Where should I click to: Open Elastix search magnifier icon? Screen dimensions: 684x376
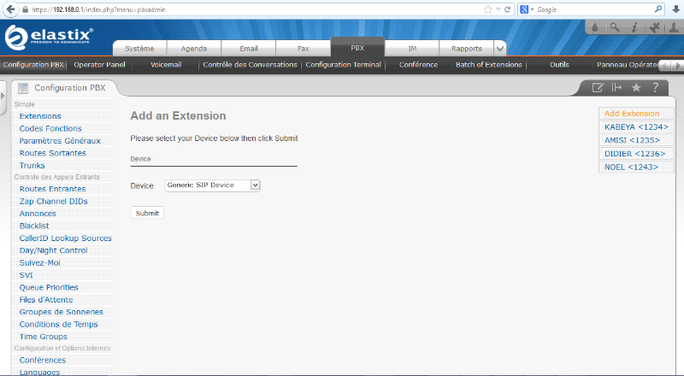click(x=615, y=27)
